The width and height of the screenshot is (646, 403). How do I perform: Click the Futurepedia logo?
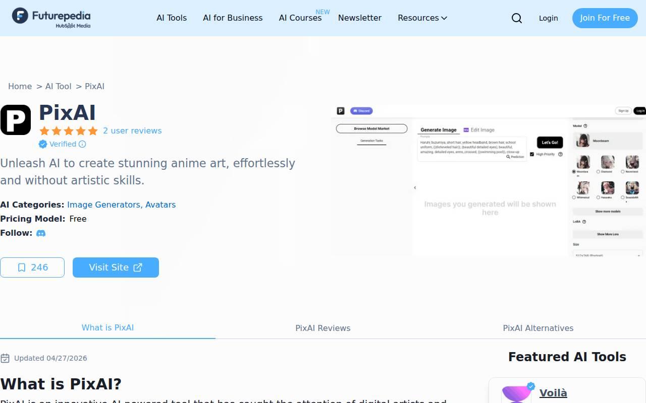point(51,18)
